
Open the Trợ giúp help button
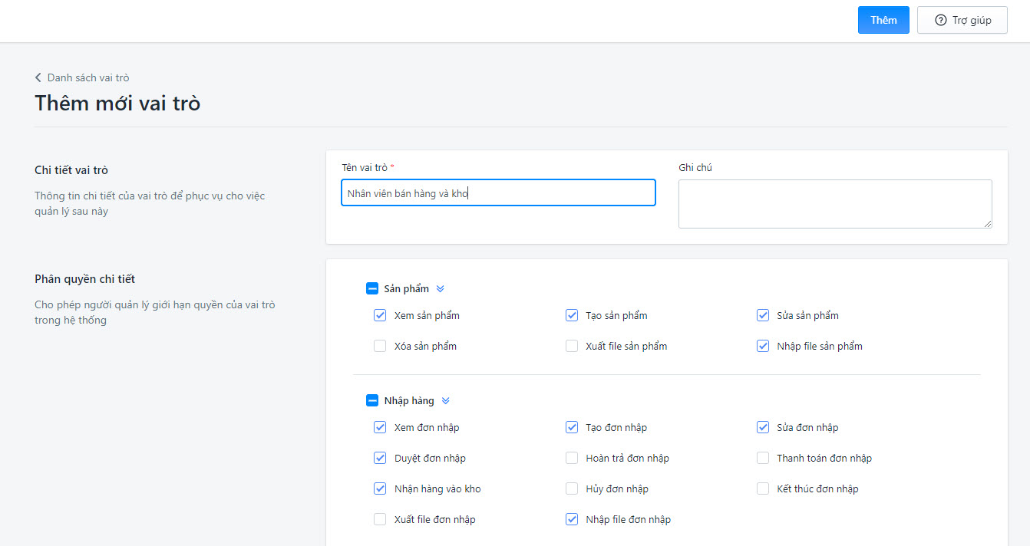[962, 21]
